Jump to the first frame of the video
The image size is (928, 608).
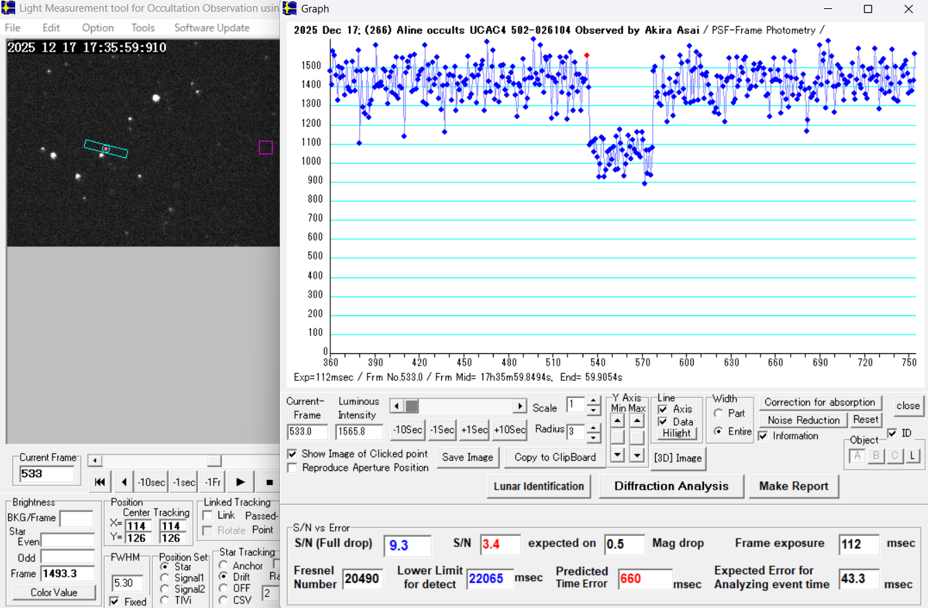point(99,482)
